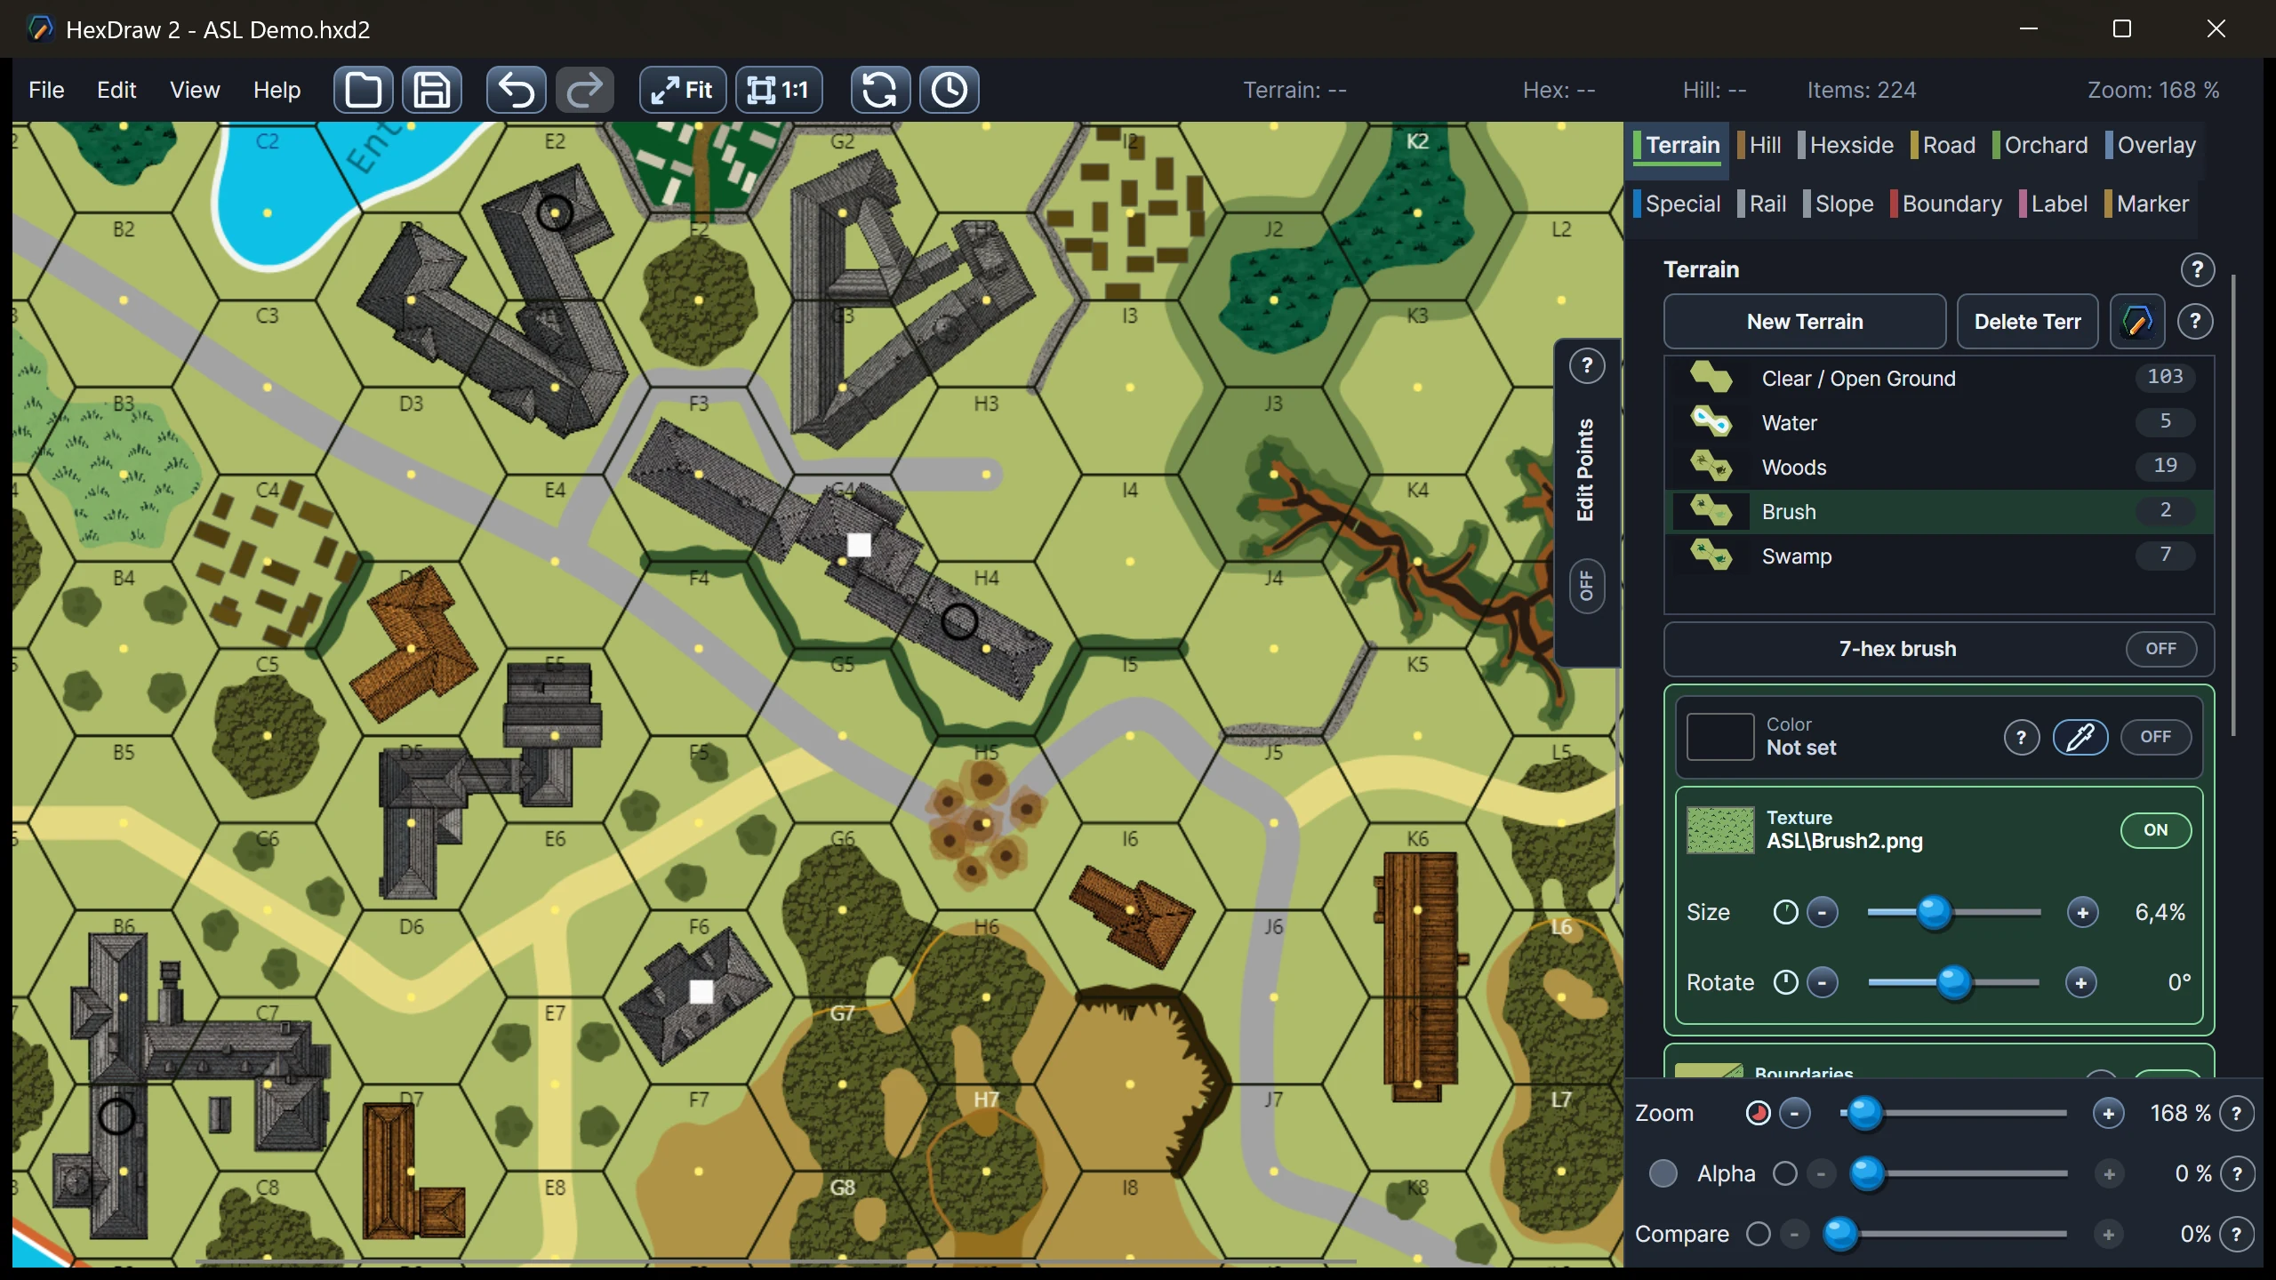2276x1280 pixels.
Task: Click the Save floppy disk icon
Action: pos(432,90)
